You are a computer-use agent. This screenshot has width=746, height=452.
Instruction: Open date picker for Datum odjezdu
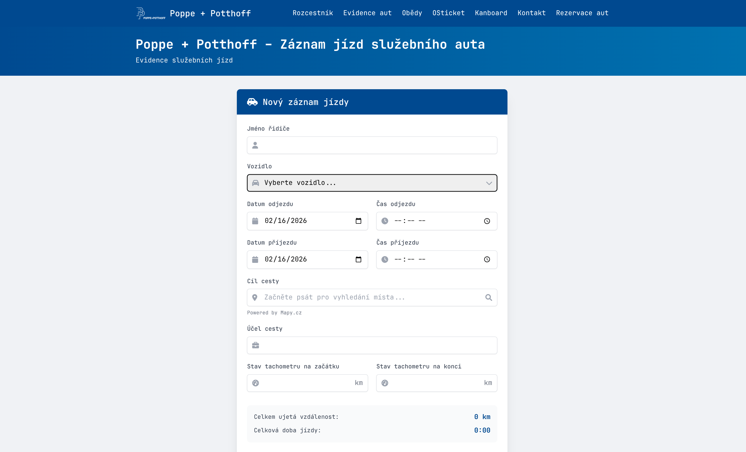pos(358,221)
